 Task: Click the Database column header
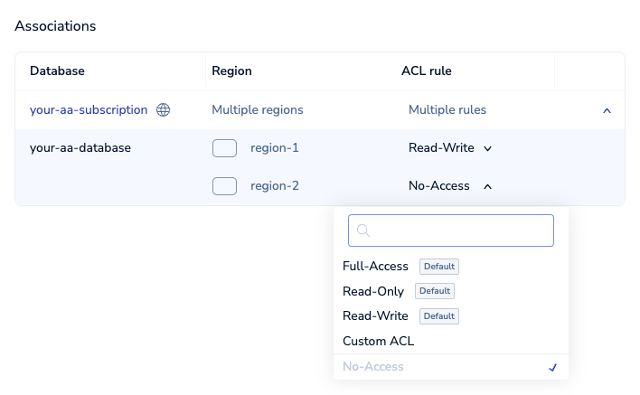[x=57, y=71]
